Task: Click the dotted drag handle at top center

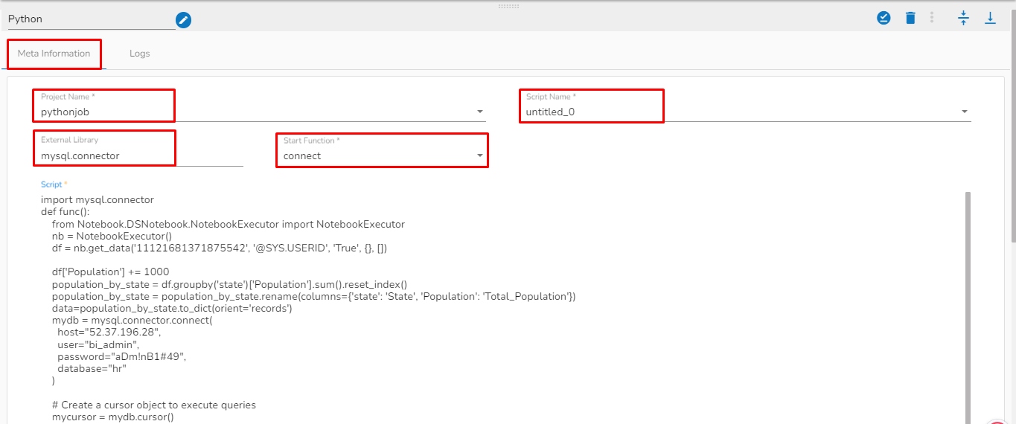Action: point(508,6)
